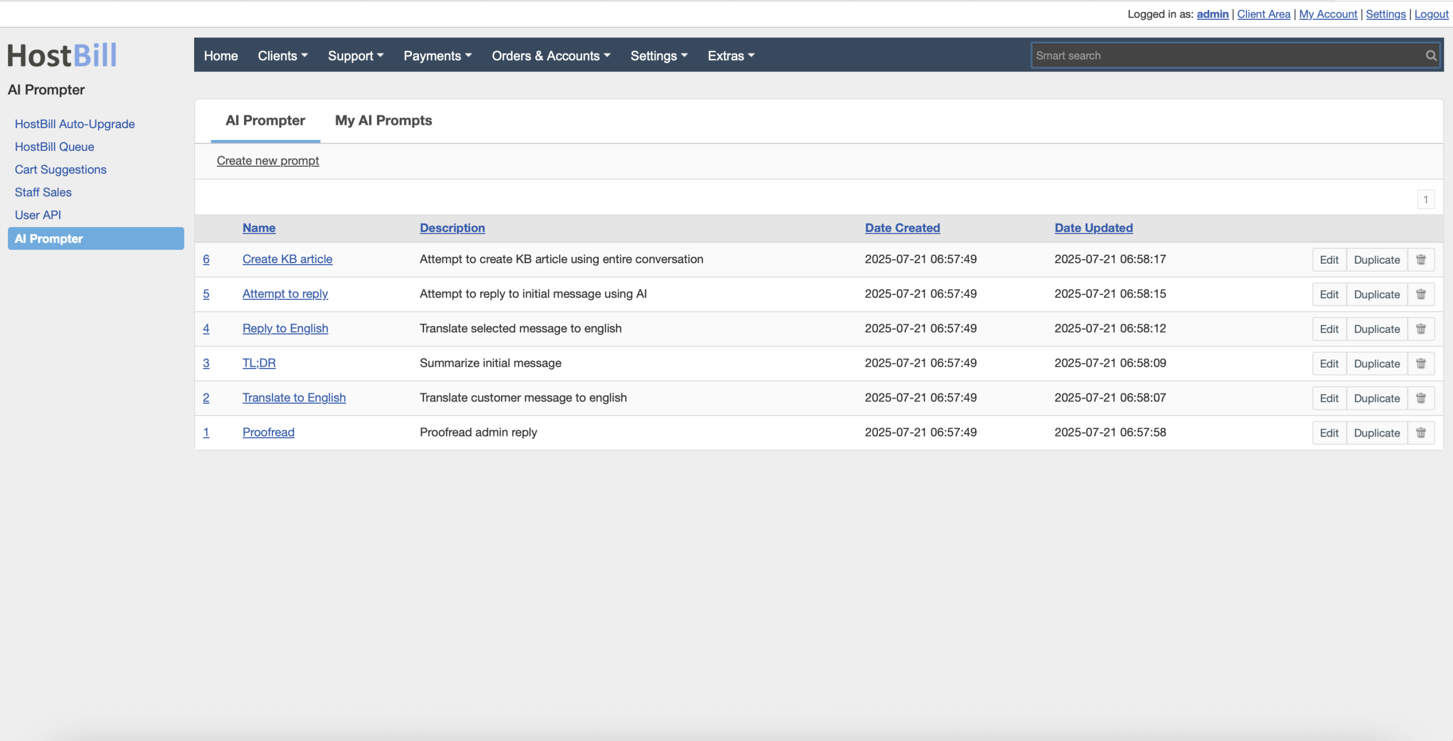Open the Settings dropdown in navbar

tap(659, 56)
